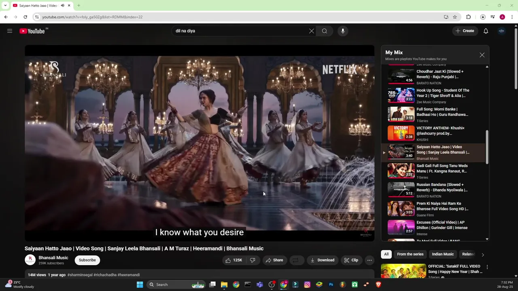518x291 pixels.
Task: Open Microsoft Teams from taskbar
Action: tap(260, 285)
